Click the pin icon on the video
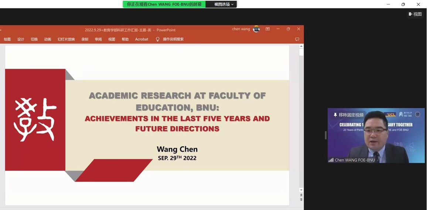 tap(335, 115)
